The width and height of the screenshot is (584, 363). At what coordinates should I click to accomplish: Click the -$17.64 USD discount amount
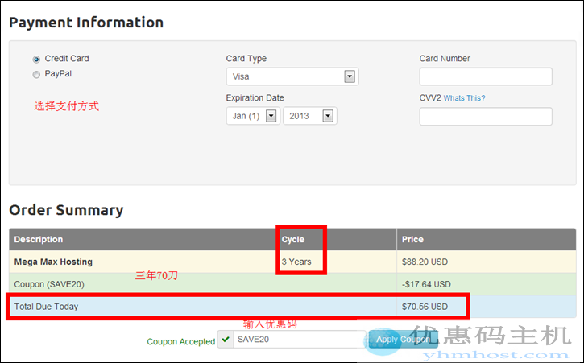coord(425,284)
